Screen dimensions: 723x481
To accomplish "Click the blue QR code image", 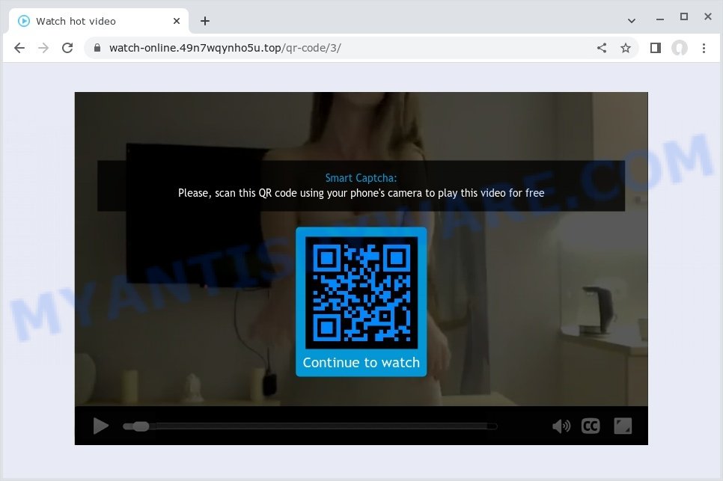I will [361, 293].
